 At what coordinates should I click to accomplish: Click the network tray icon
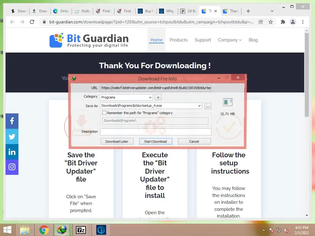point(279,230)
